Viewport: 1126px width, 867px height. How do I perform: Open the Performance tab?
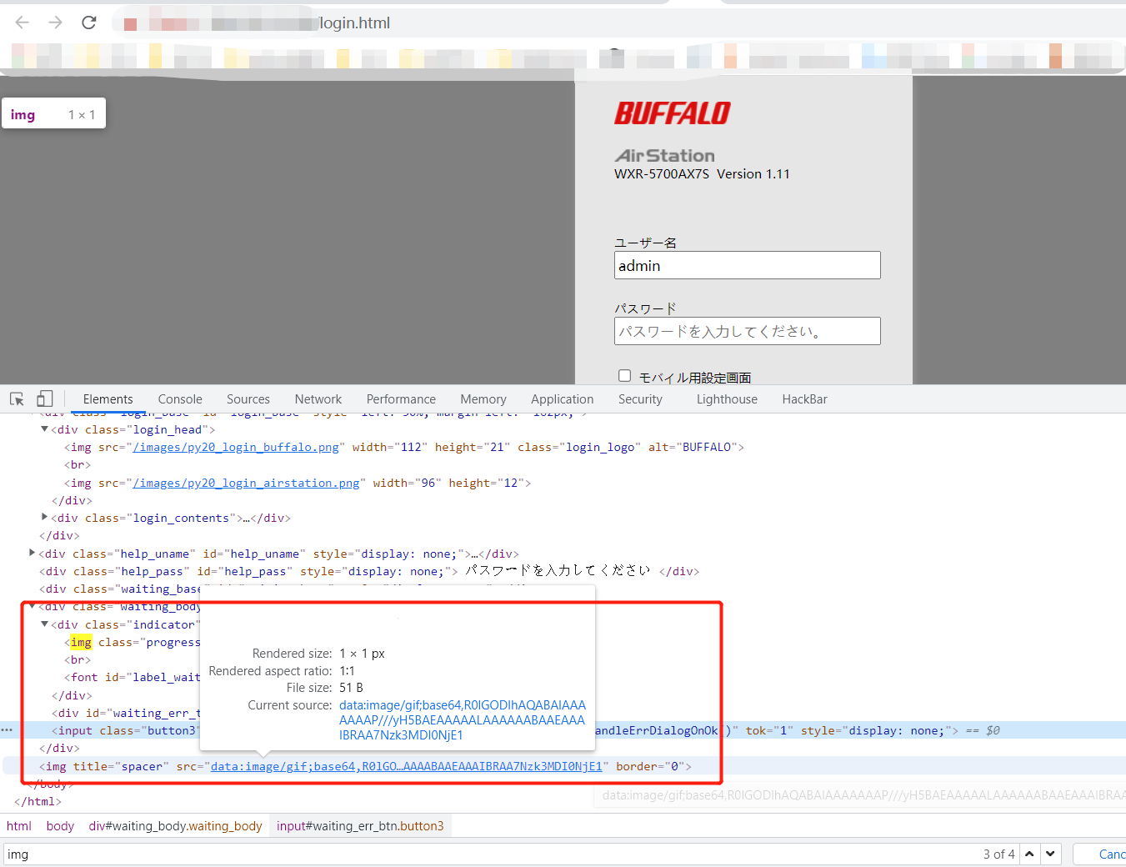pos(401,399)
